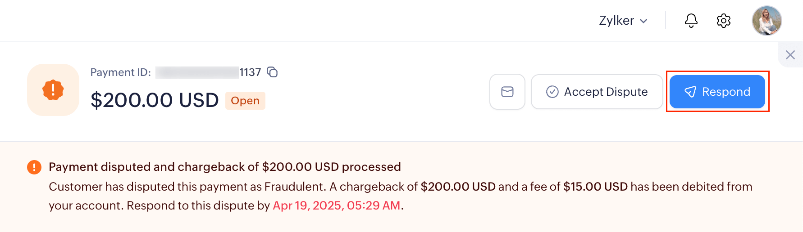Click the blue Respond button
Image resolution: width=803 pixels, height=232 pixels.
coord(717,92)
